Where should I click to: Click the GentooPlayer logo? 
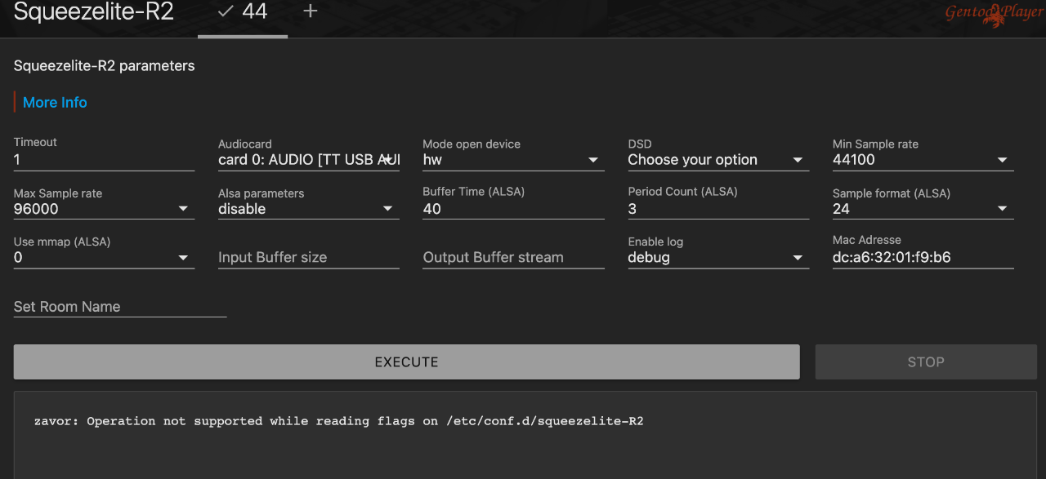coord(993,14)
